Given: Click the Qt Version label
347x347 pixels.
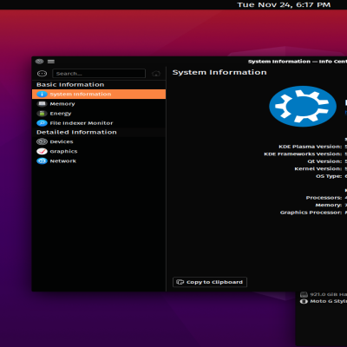Looking at the screenshot, I should tap(324, 161).
